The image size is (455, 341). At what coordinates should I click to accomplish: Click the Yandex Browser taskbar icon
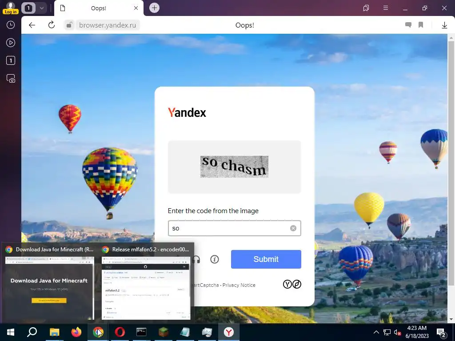click(x=229, y=332)
